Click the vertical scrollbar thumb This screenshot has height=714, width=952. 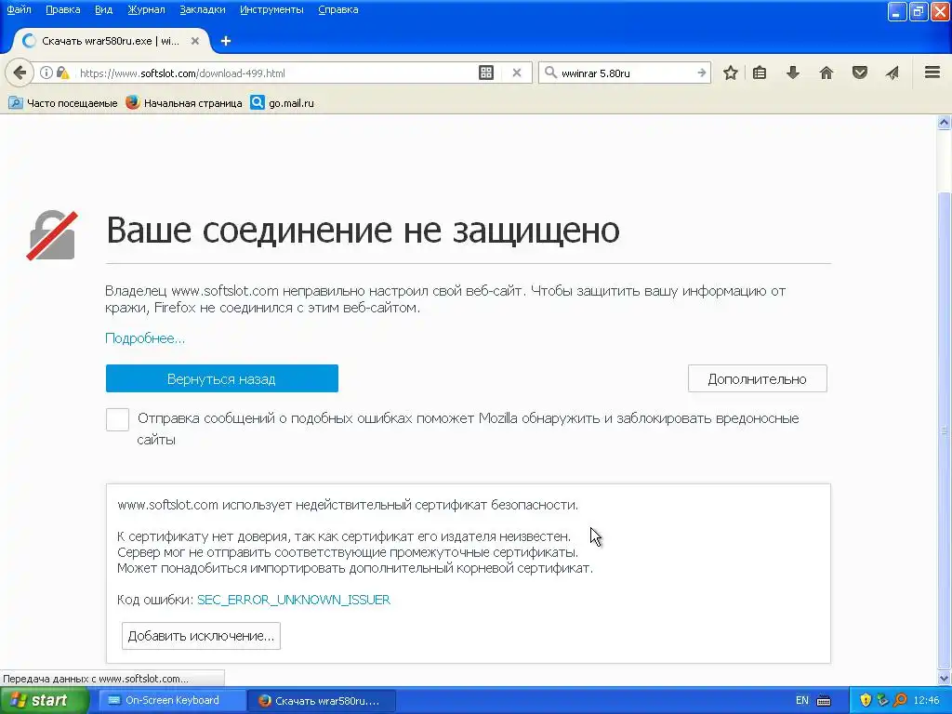tap(944, 430)
